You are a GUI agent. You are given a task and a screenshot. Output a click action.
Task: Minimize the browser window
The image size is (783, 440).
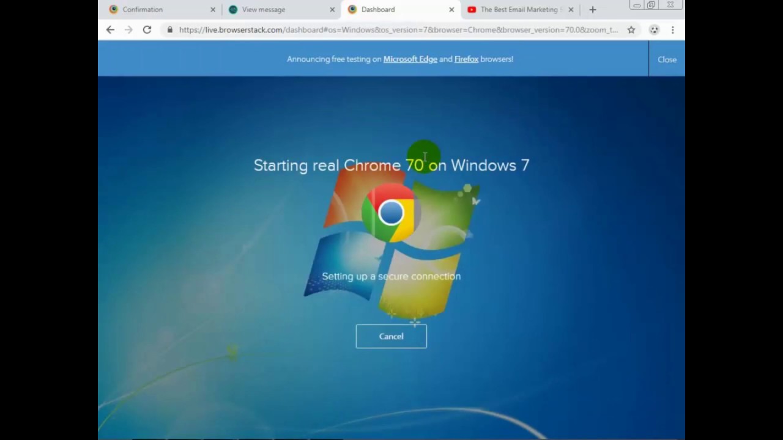(637, 5)
